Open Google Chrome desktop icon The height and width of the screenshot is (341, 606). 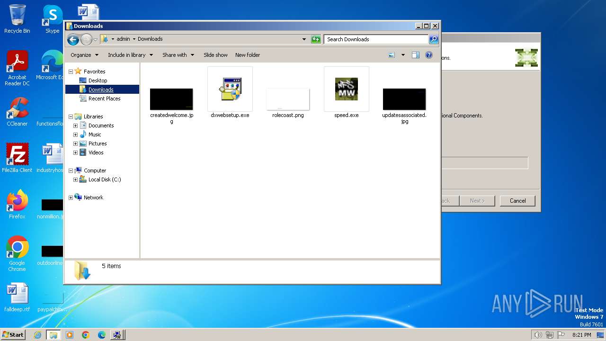pyautogui.click(x=17, y=254)
